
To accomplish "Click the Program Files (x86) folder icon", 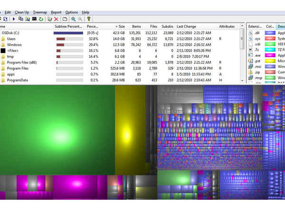I will [3, 62].
